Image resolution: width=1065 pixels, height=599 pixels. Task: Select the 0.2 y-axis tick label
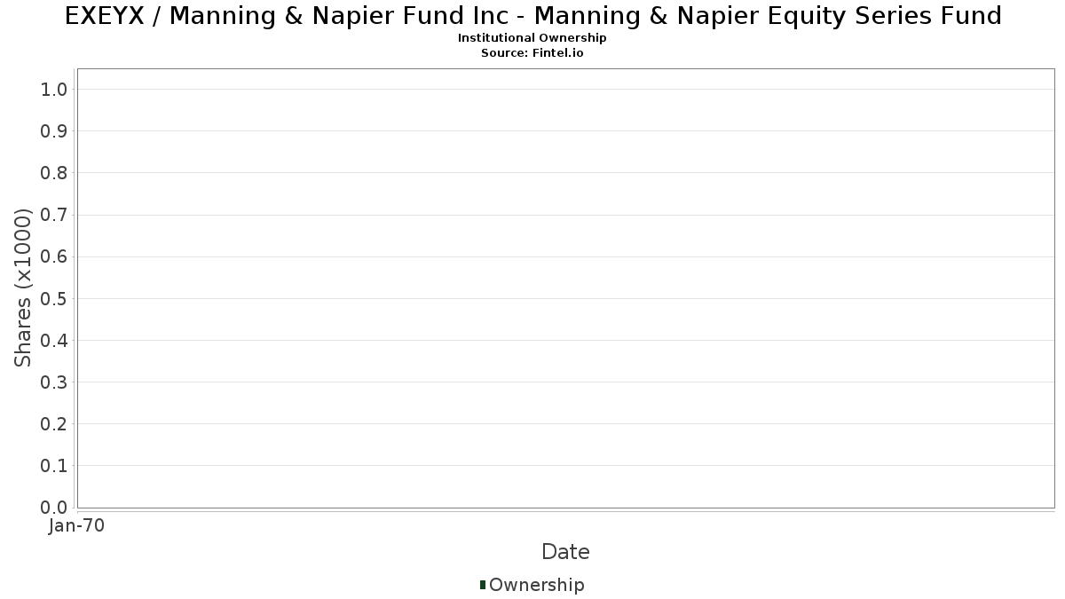pyautogui.click(x=54, y=424)
